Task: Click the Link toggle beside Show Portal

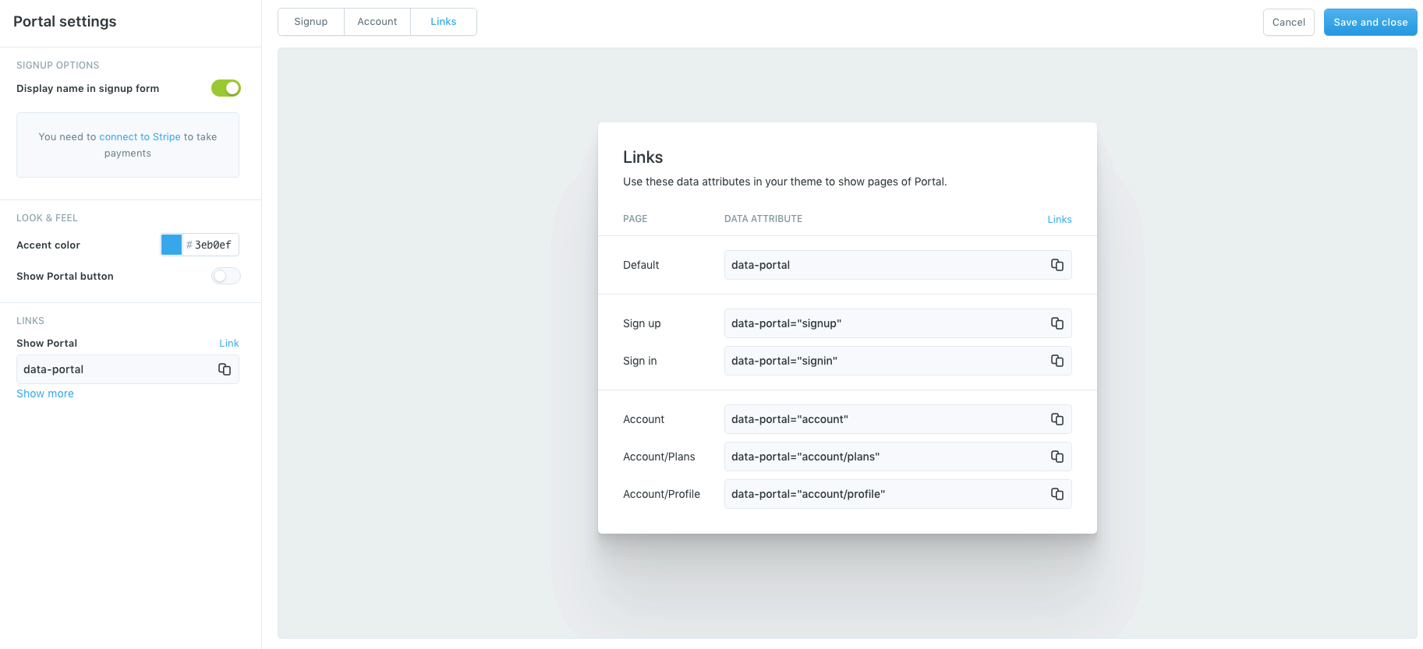Action: tap(228, 344)
